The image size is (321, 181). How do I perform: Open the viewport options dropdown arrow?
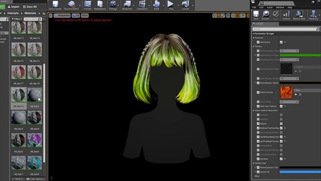coord(51,16)
